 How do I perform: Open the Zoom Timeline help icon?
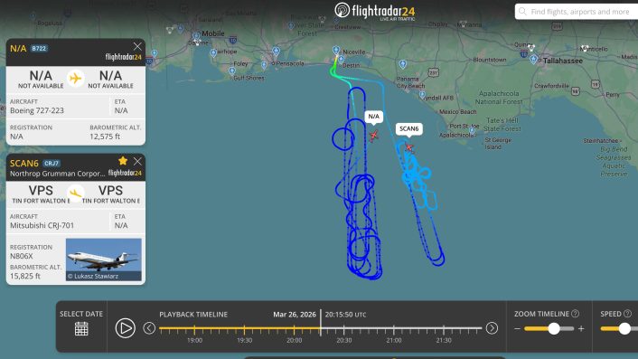coord(575,314)
